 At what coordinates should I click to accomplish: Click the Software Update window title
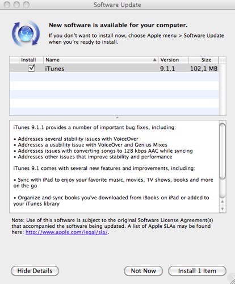[117, 5]
